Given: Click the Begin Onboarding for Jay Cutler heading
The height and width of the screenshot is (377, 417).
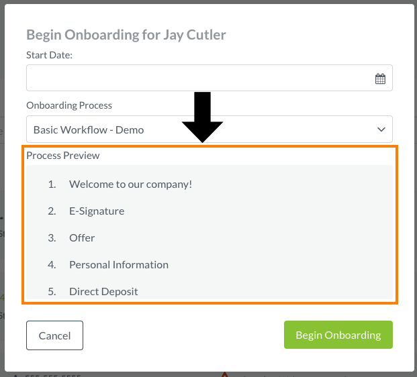Looking at the screenshot, I should pos(126,35).
